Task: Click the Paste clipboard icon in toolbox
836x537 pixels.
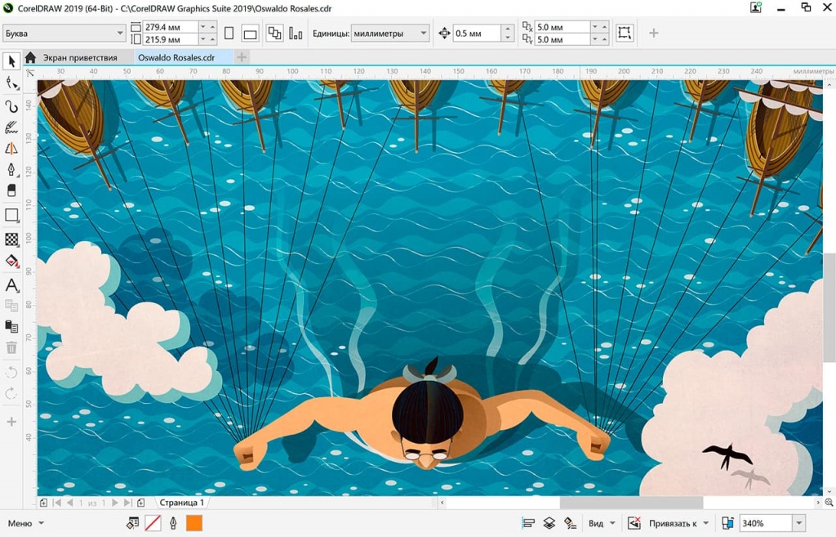Action: click(x=11, y=325)
